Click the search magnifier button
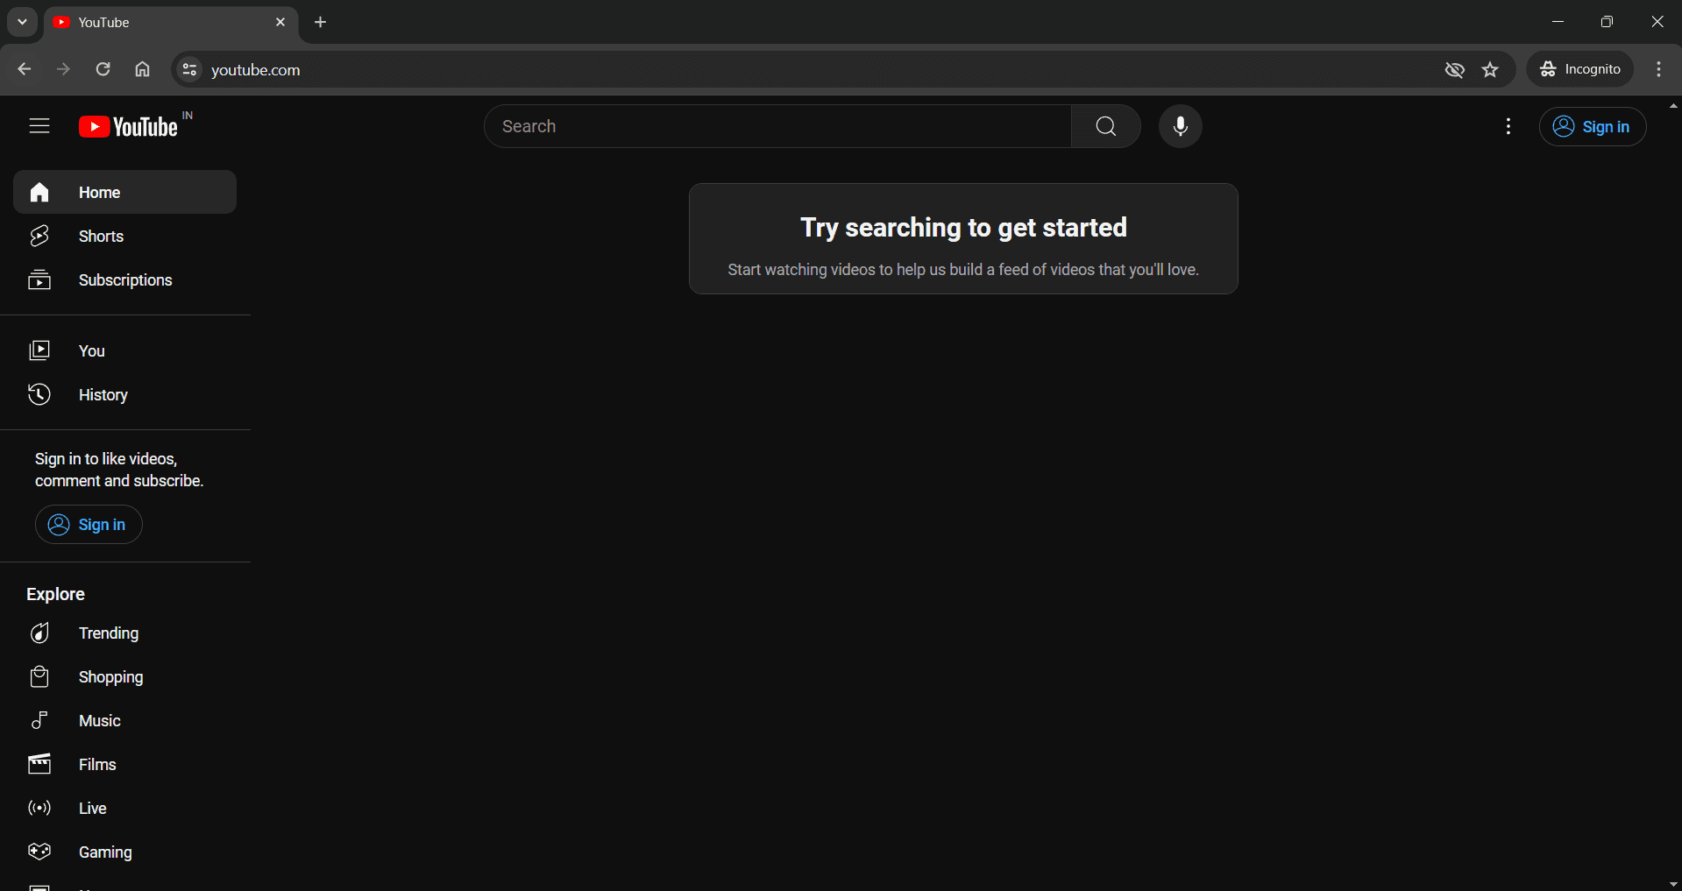 tap(1105, 126)
